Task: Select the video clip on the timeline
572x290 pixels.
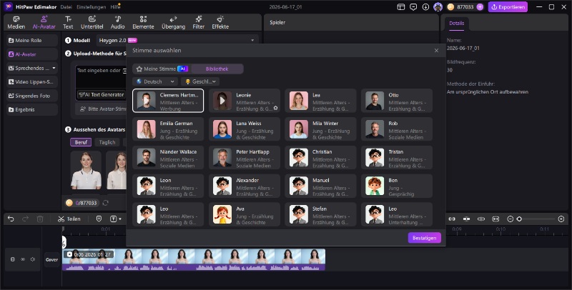Action: tap(194, 260)
